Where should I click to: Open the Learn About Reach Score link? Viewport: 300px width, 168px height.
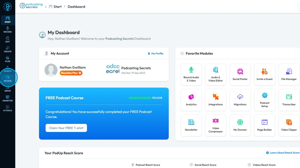click(x=283, y=153)
